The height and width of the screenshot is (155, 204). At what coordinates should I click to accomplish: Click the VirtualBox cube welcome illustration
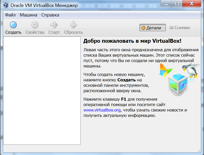point(179,79)
